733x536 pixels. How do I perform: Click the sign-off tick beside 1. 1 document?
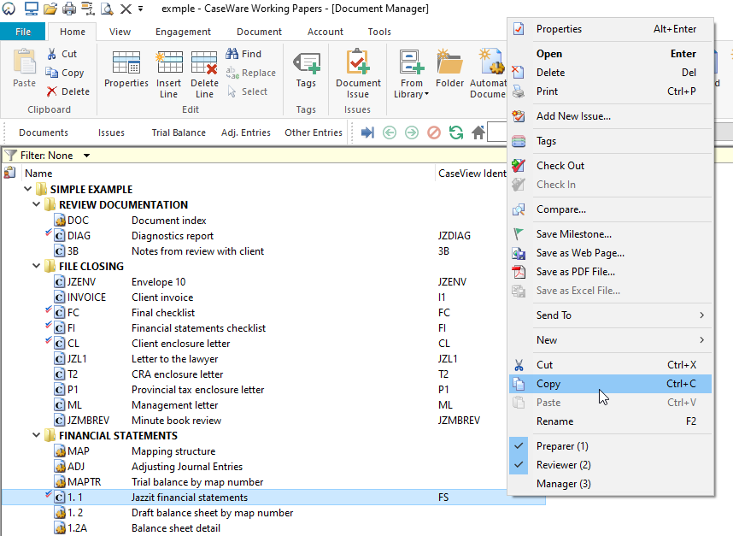click(48, 494)
